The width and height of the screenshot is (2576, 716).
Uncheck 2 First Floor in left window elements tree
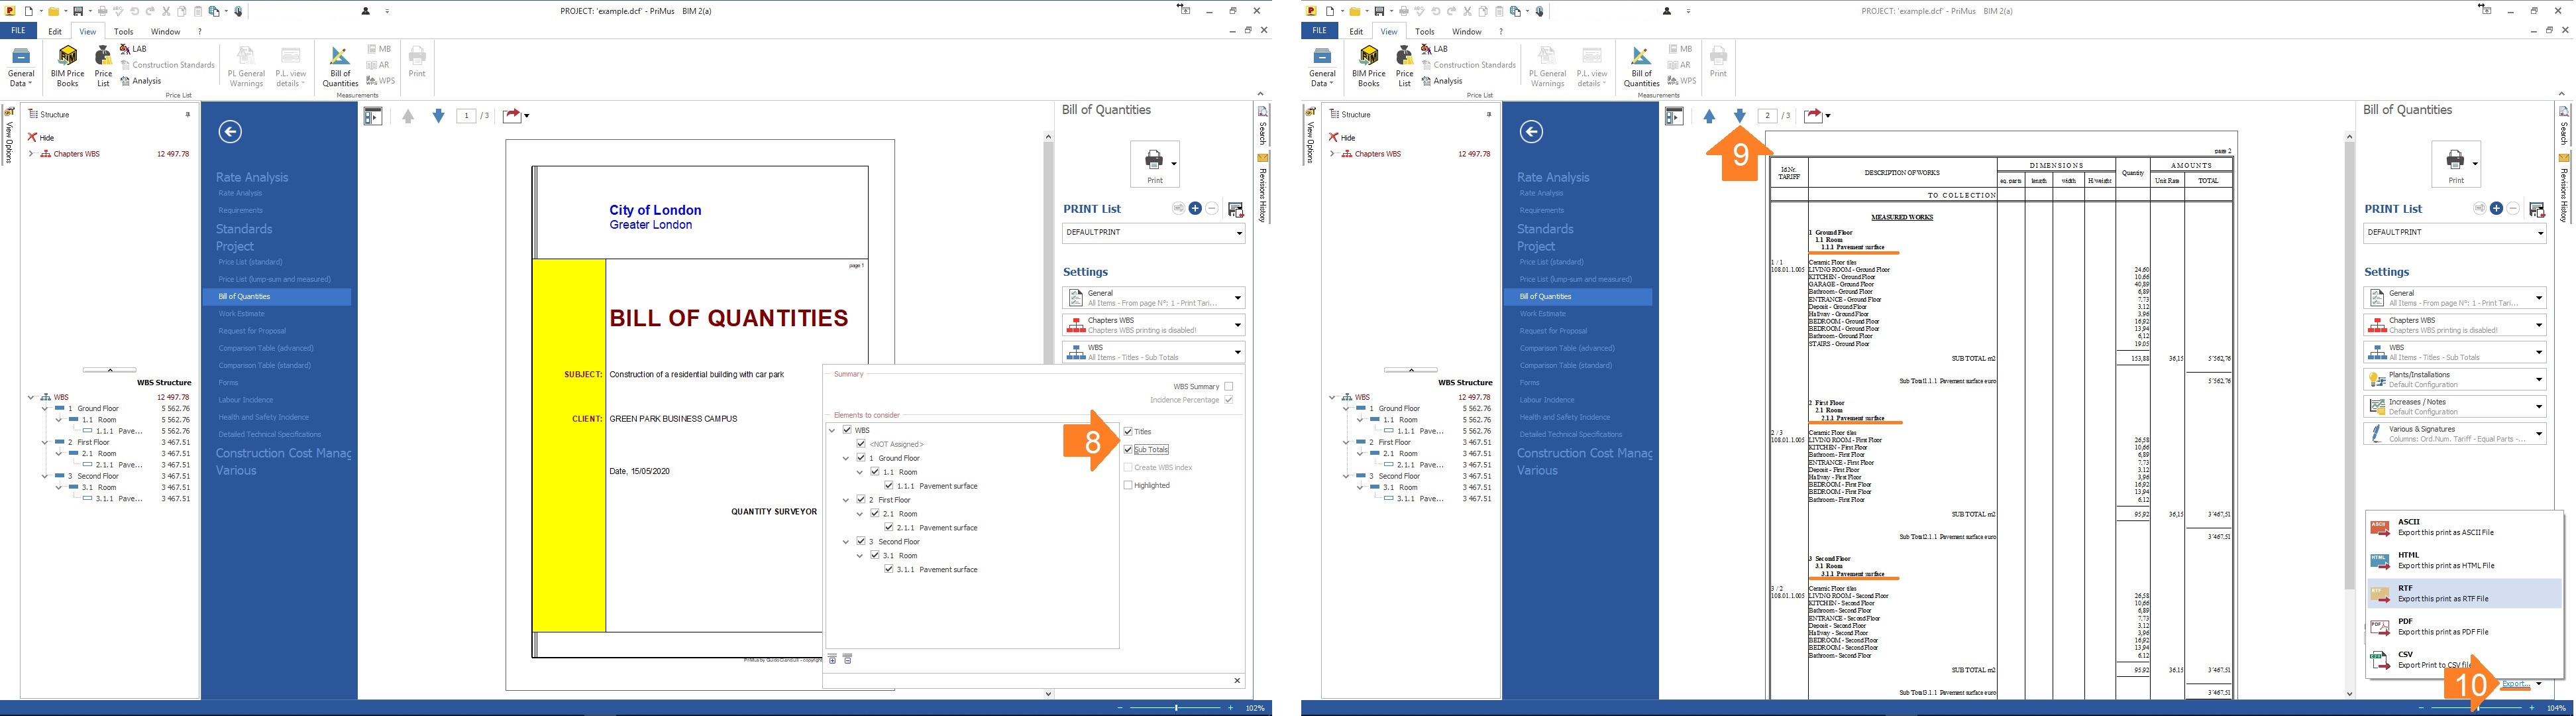coord(861,499)
